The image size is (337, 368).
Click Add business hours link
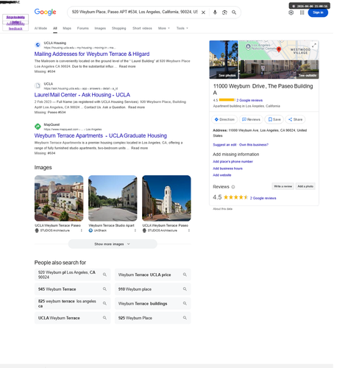(227, 169)
